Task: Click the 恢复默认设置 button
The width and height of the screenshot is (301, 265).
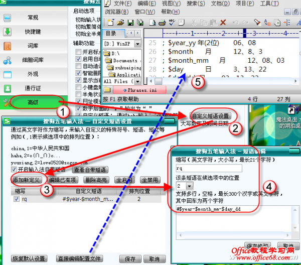Action: [29, 258]
